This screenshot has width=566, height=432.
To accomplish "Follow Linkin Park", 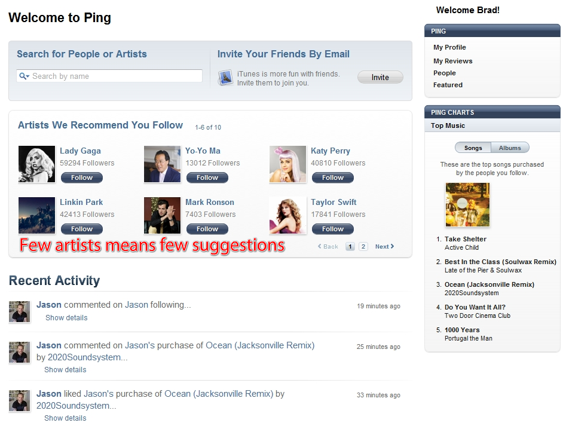I will tap(81, 229).
